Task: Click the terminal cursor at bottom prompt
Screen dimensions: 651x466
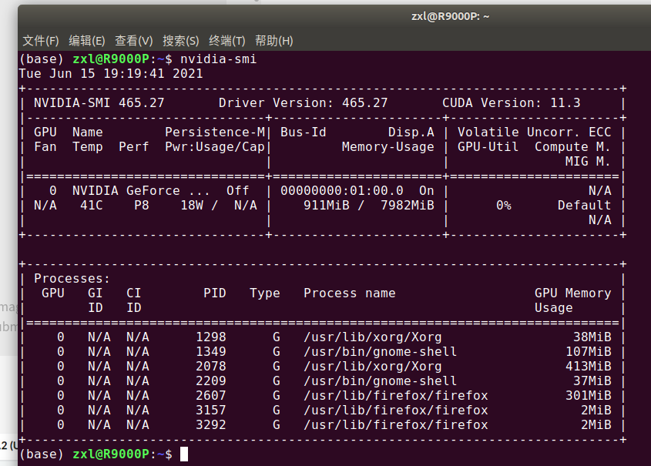Action: pos(184,454)
